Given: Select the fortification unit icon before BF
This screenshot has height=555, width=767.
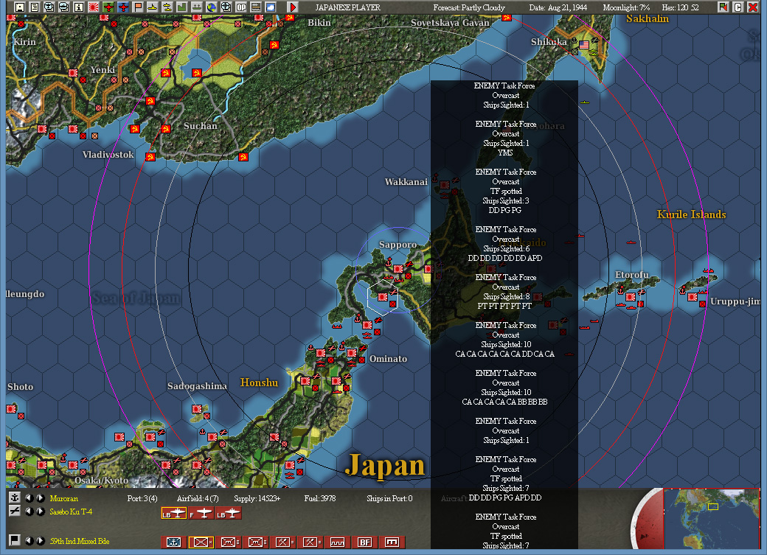Looking at the screenshot, I should tap(338, 542).
